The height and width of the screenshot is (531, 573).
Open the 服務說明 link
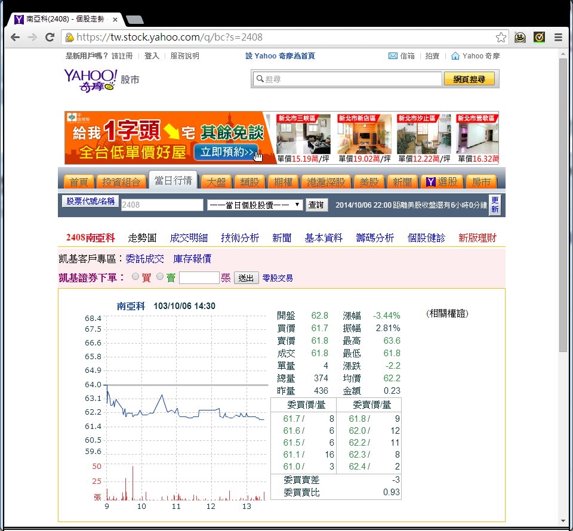point(184,56)
